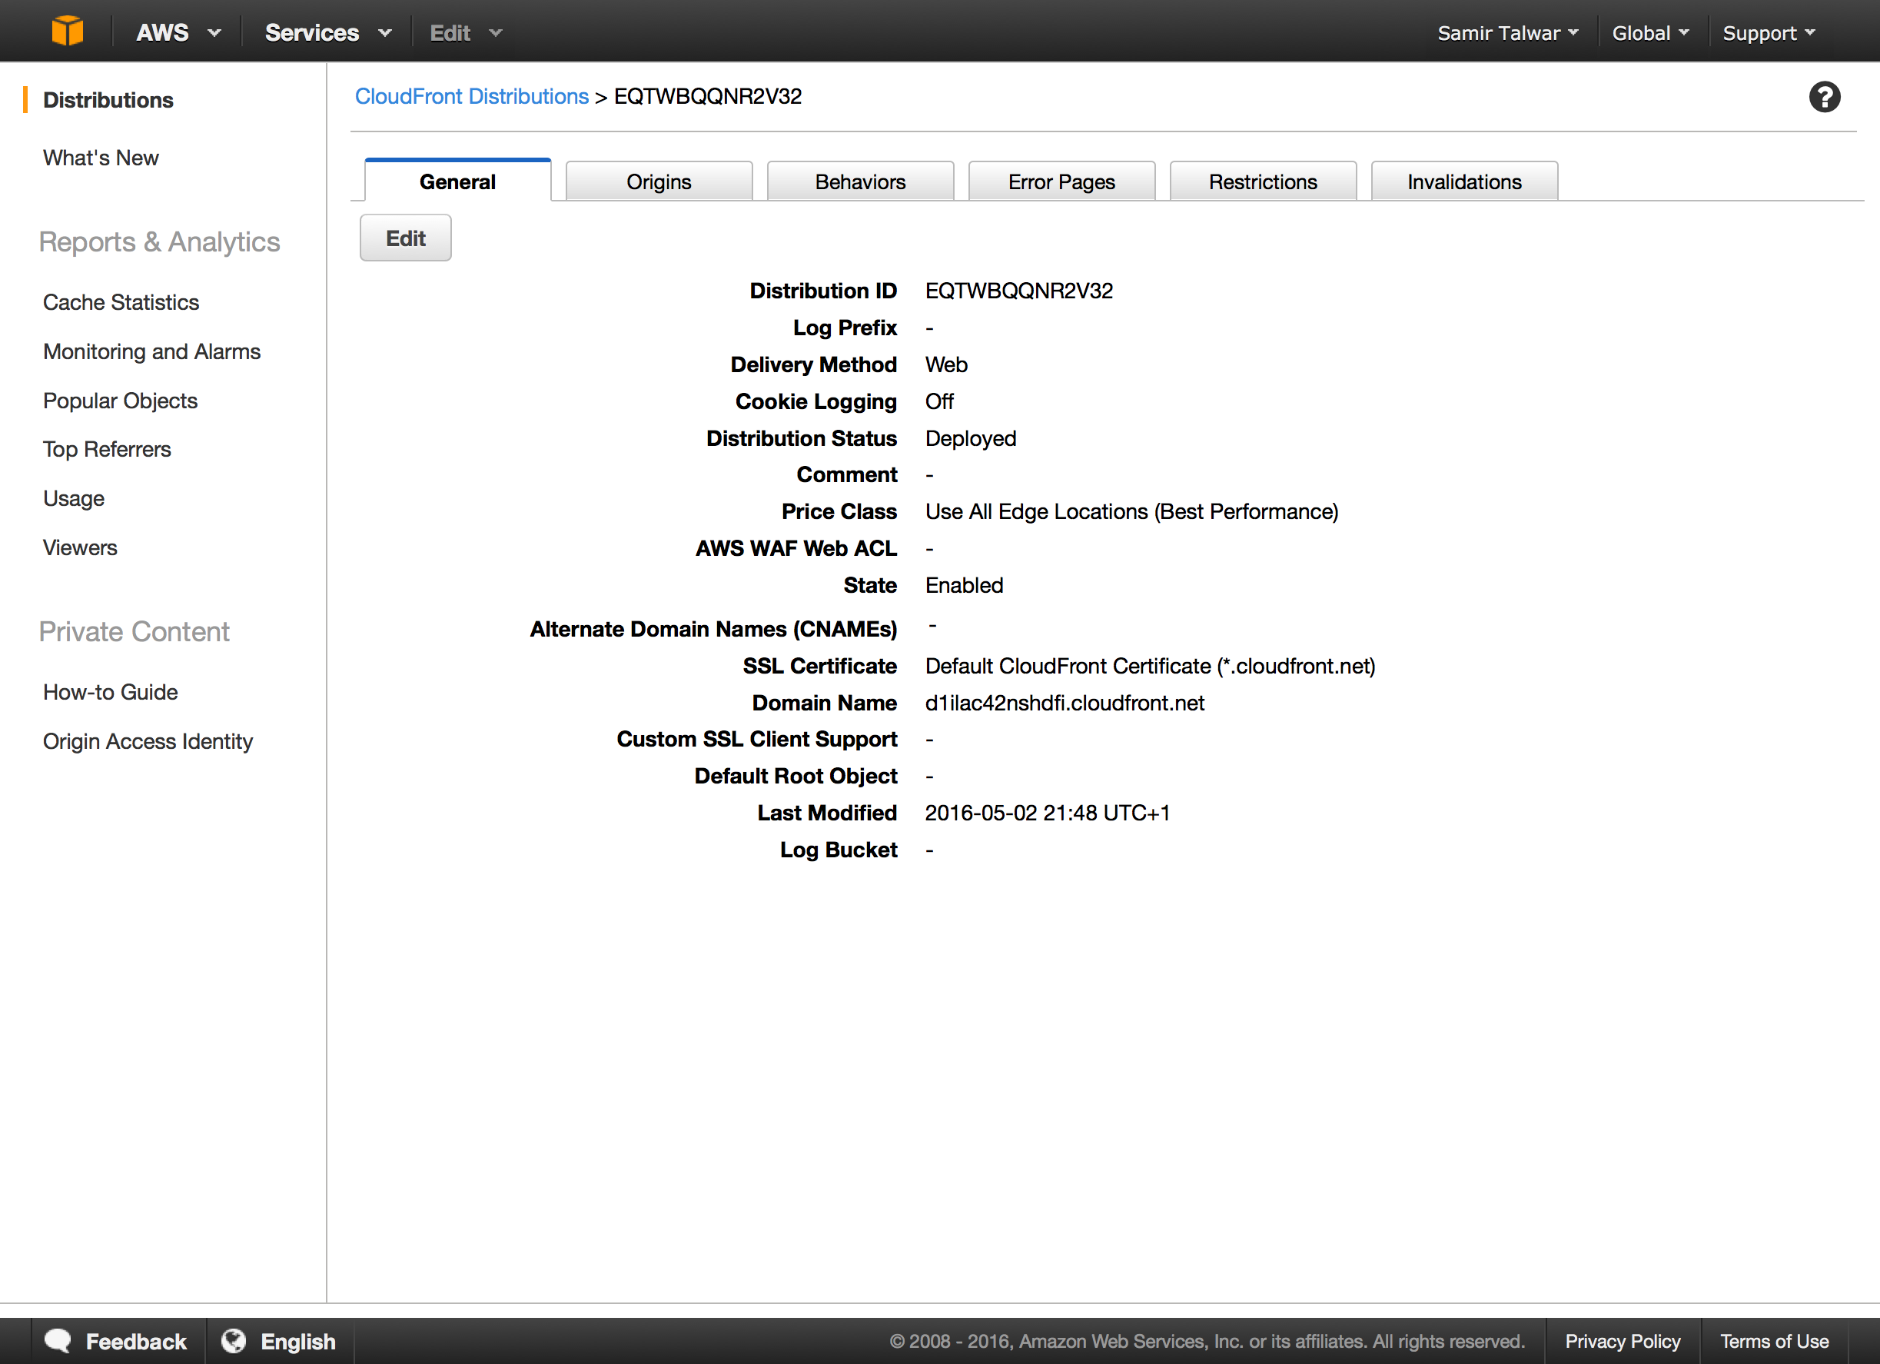Open Cache Statistics in sidebar
Image resolution: width=1880 pixels, height=1364 pixels.
121,302
